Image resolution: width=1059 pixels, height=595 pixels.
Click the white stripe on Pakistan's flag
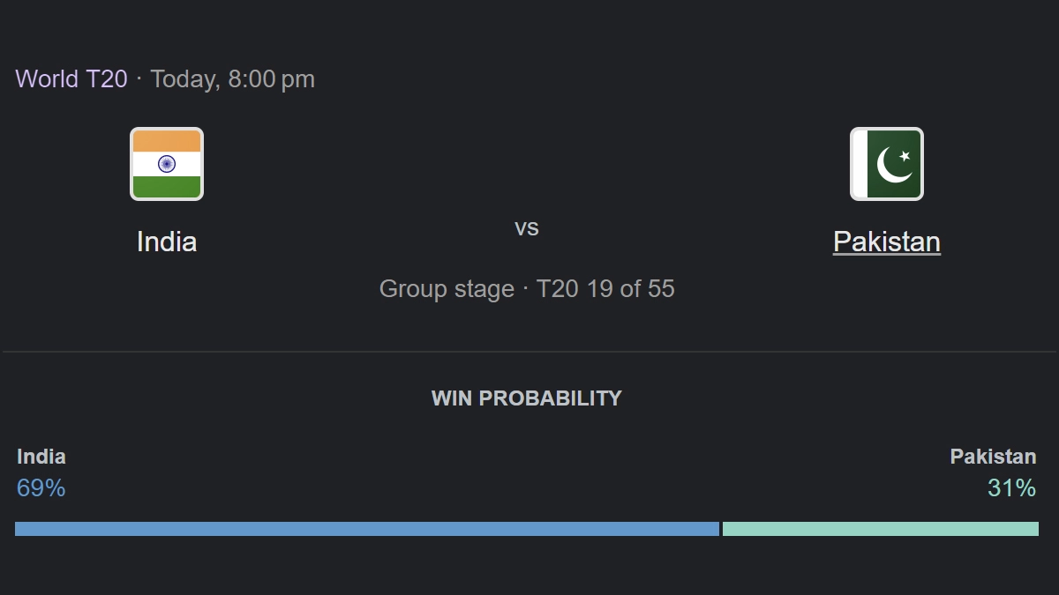click(859, 164)
